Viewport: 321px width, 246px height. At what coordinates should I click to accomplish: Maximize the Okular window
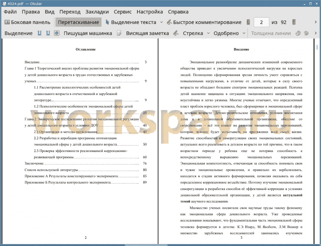click(x=310, y=4)
